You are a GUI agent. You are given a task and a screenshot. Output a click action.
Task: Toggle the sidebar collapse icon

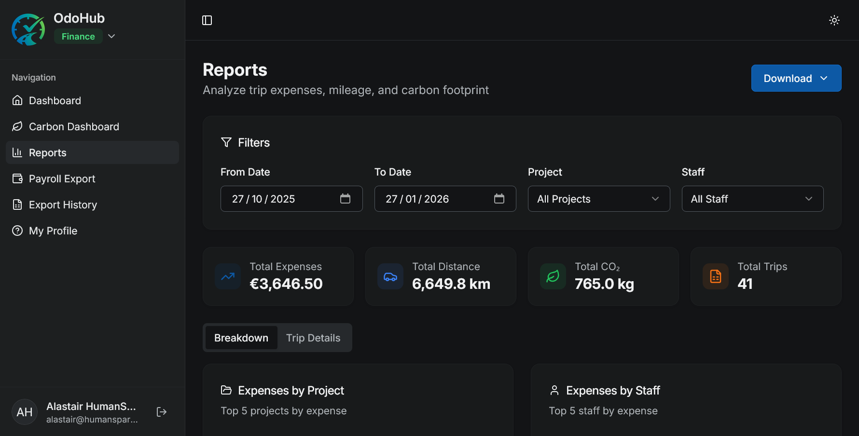coord(207,20)
